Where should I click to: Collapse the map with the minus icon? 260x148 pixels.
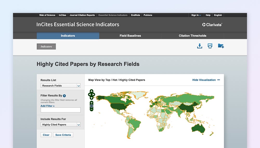coord(219,80)
